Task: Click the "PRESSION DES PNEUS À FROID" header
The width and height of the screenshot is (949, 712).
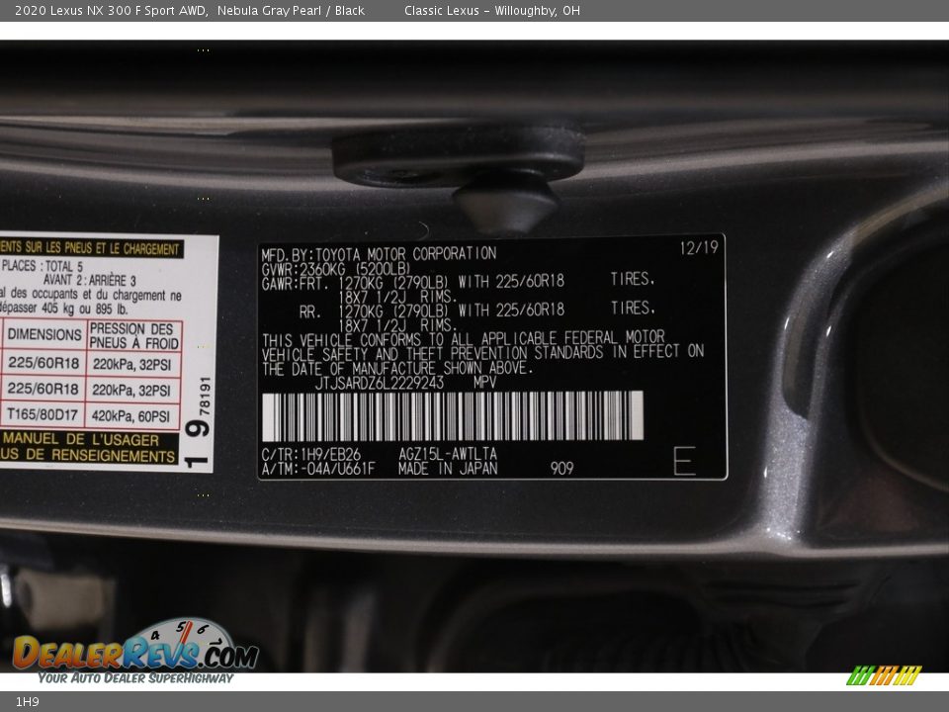Action: pyautogui.click(x=133, y=336)
